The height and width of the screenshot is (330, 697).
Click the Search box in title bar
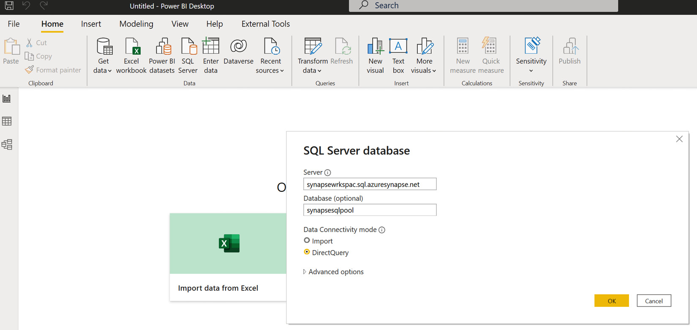483,5
